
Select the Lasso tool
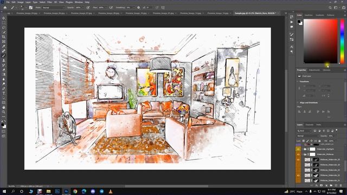[x=4, y=28]
